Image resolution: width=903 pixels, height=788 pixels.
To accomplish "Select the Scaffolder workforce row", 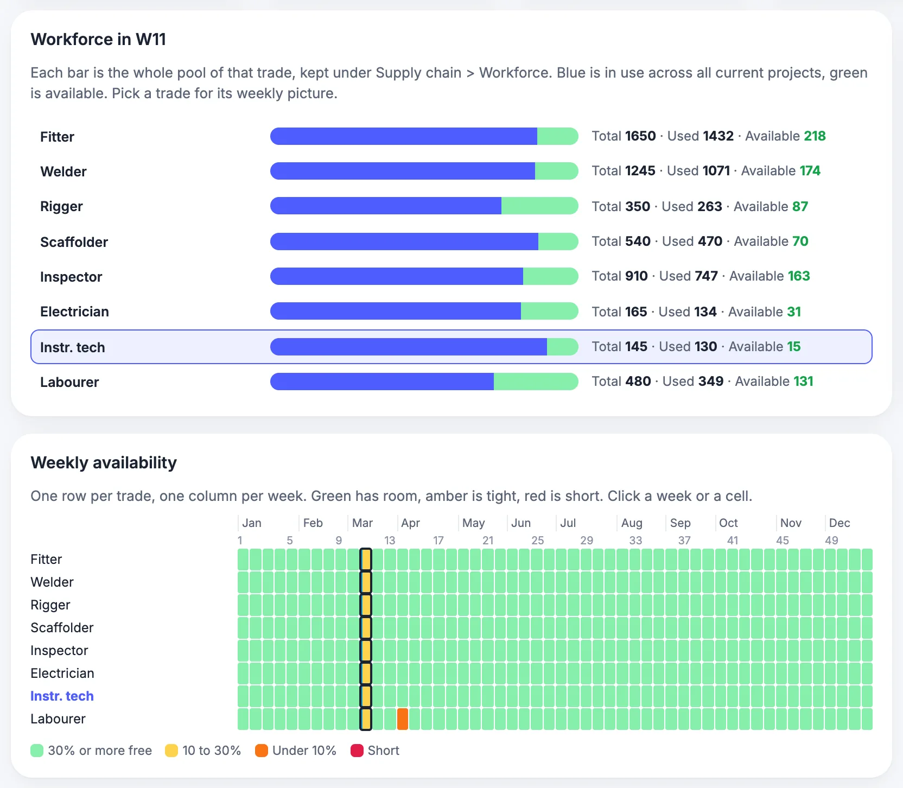I will tap(451, 242).
